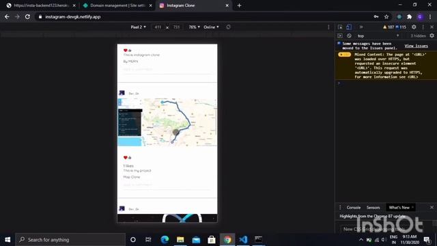Open the Chrome profile avatar
The image size is (437, 246).
(x=420, y=16)
